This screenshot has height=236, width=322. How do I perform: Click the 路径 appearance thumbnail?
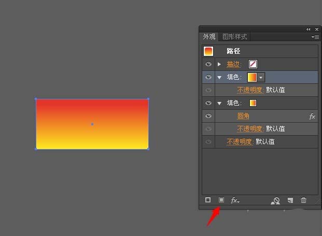click(x=208, y=51)
